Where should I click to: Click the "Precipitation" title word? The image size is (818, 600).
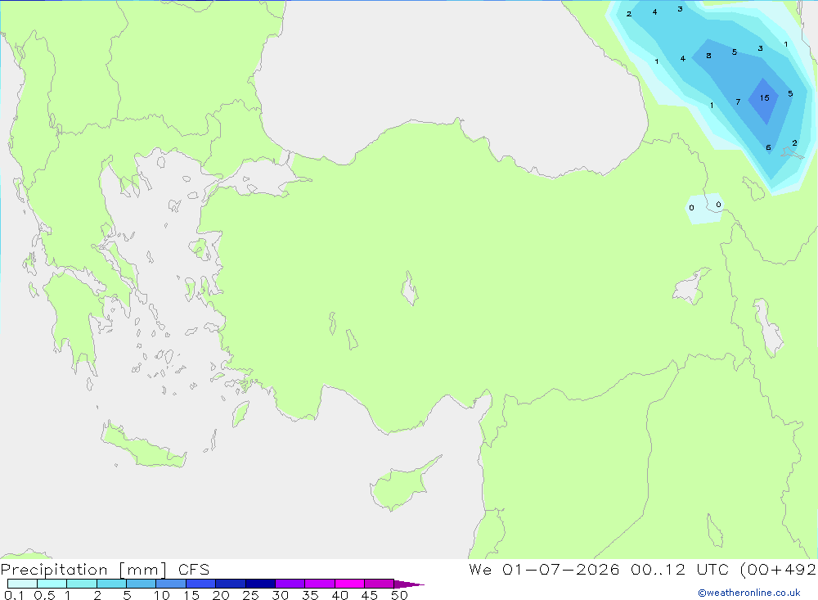coord(54,570)
